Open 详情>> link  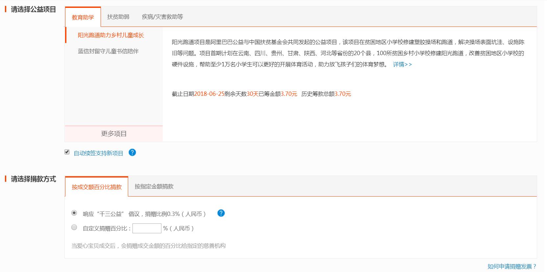[402, 65]
